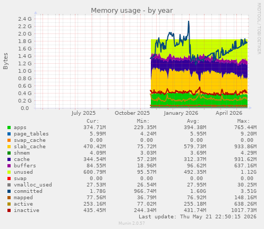The width and height of the screenshot is (264, 229).
Task: Click the shmem average value 3.69M
Action: [x=198, y=153]
